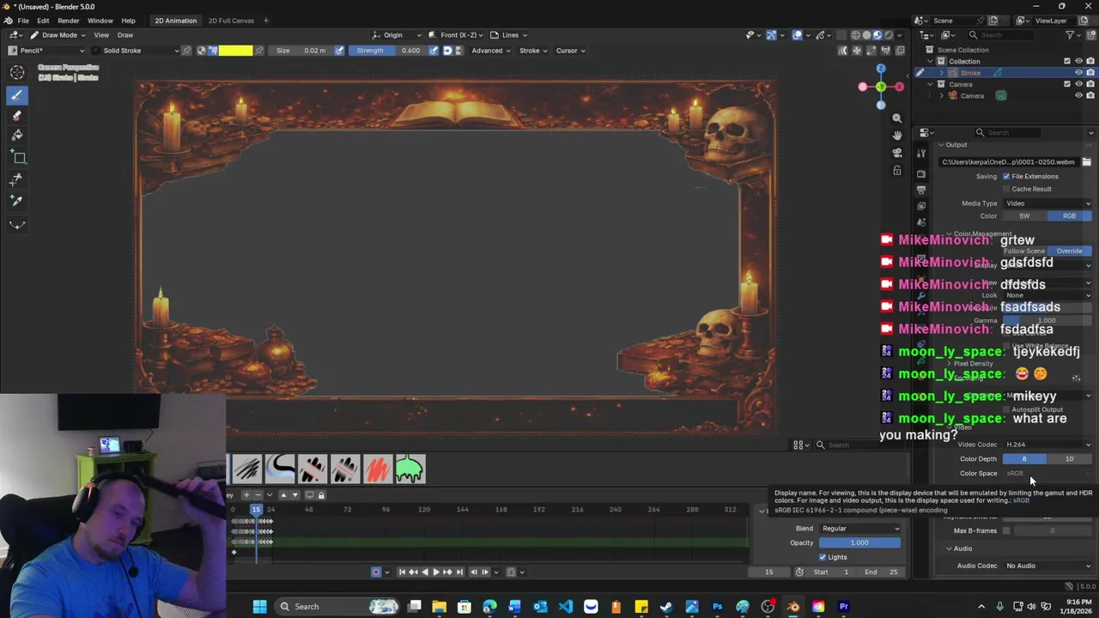
Task: Exclude the Collection via its checkbox
Action: (1067, 61)
